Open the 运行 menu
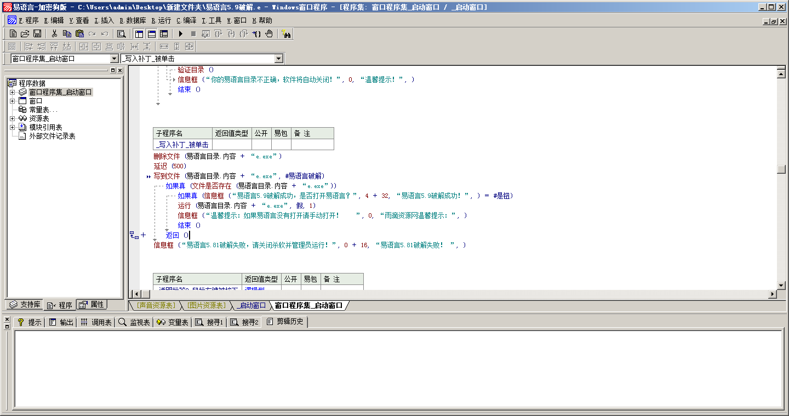The width and height of the screenshot is (789, 416). (x=161, y=20)
